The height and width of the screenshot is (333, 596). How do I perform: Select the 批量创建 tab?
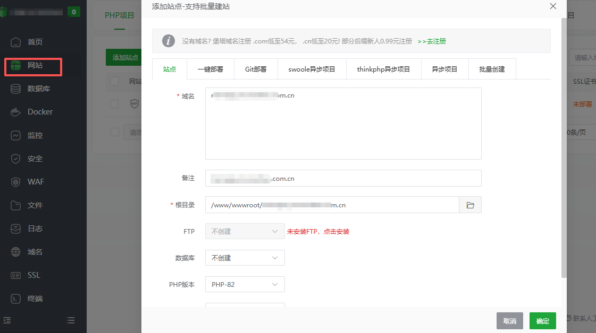[x=492, y=69]
